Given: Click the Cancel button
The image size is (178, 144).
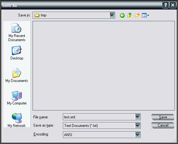Looking at the screenshot, I should click(x=163, y=125).
